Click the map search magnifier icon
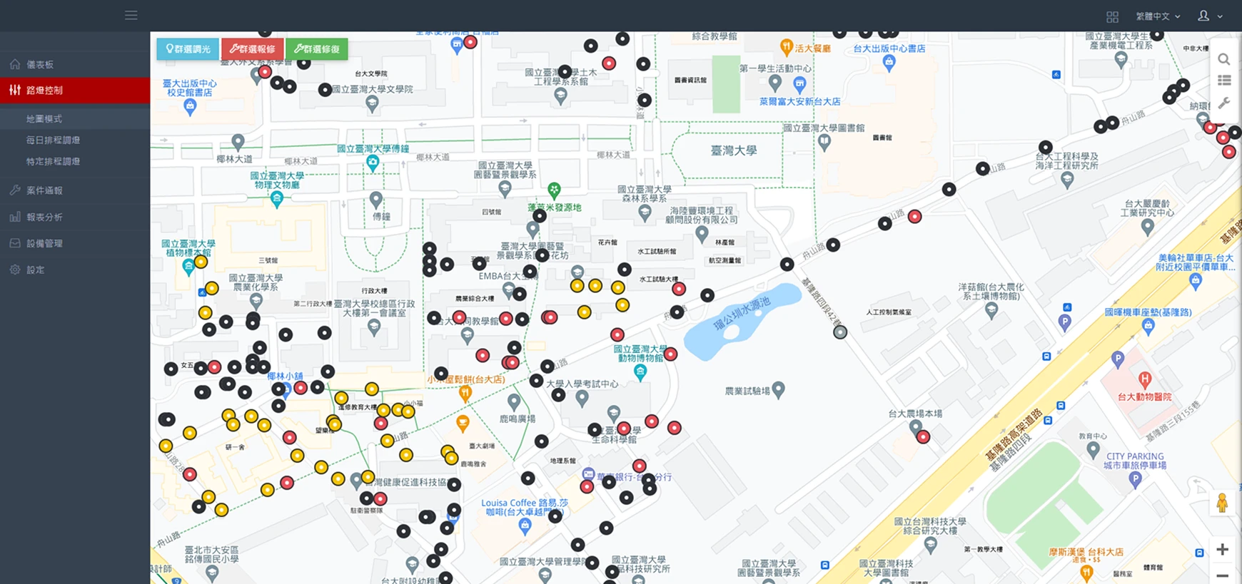The width and height of the screenshot is (1242, 584). [x=1223, y=59]
